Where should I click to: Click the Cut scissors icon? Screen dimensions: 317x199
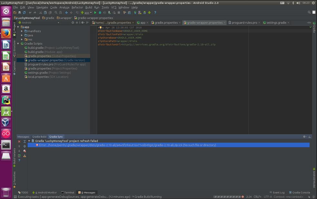pos(41,13)
